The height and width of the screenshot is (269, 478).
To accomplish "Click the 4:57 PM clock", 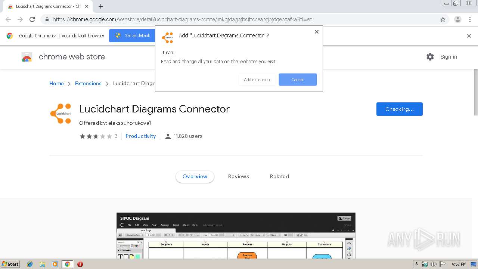I will pos(459,264).
